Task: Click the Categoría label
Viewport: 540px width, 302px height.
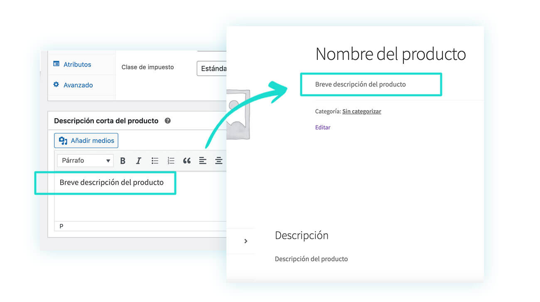Action: (x=328, y=111)
